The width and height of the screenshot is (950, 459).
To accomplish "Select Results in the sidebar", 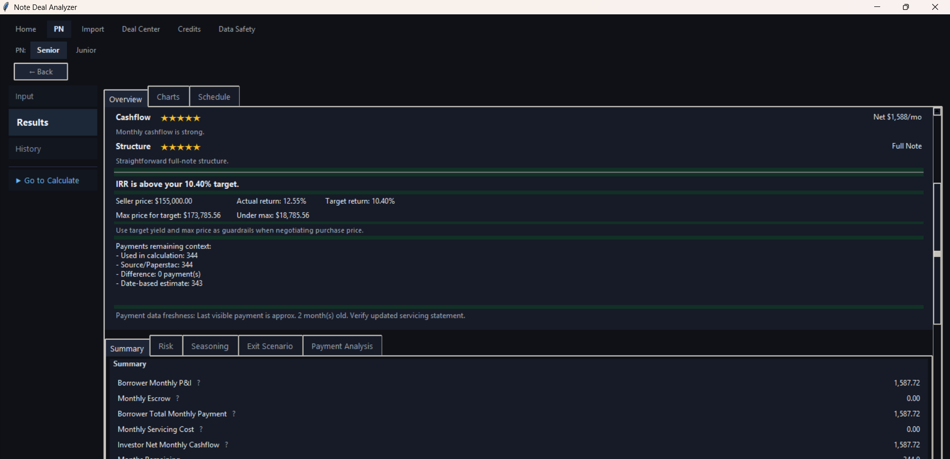I will (x=53, y=122).
